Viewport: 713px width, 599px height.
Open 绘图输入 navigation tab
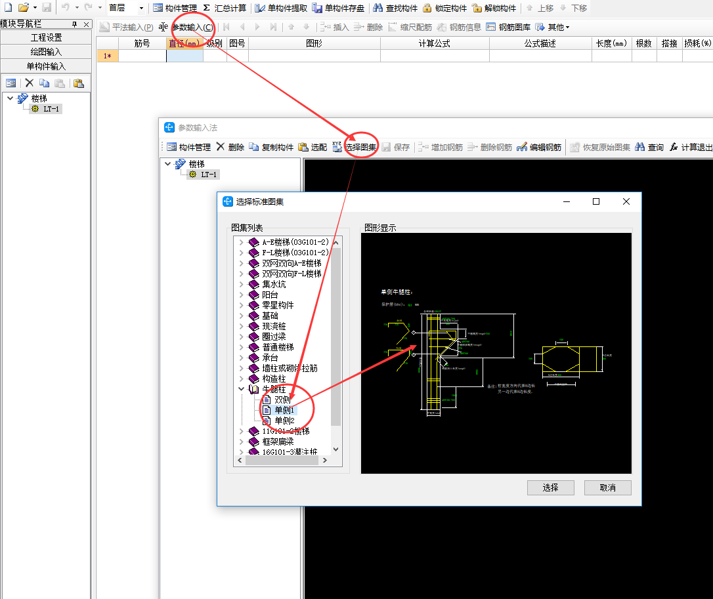point(46,52)
